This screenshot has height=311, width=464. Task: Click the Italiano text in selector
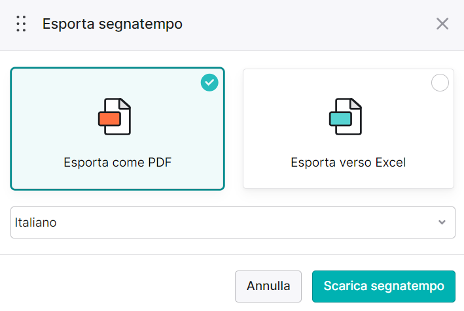click(35, 222)
